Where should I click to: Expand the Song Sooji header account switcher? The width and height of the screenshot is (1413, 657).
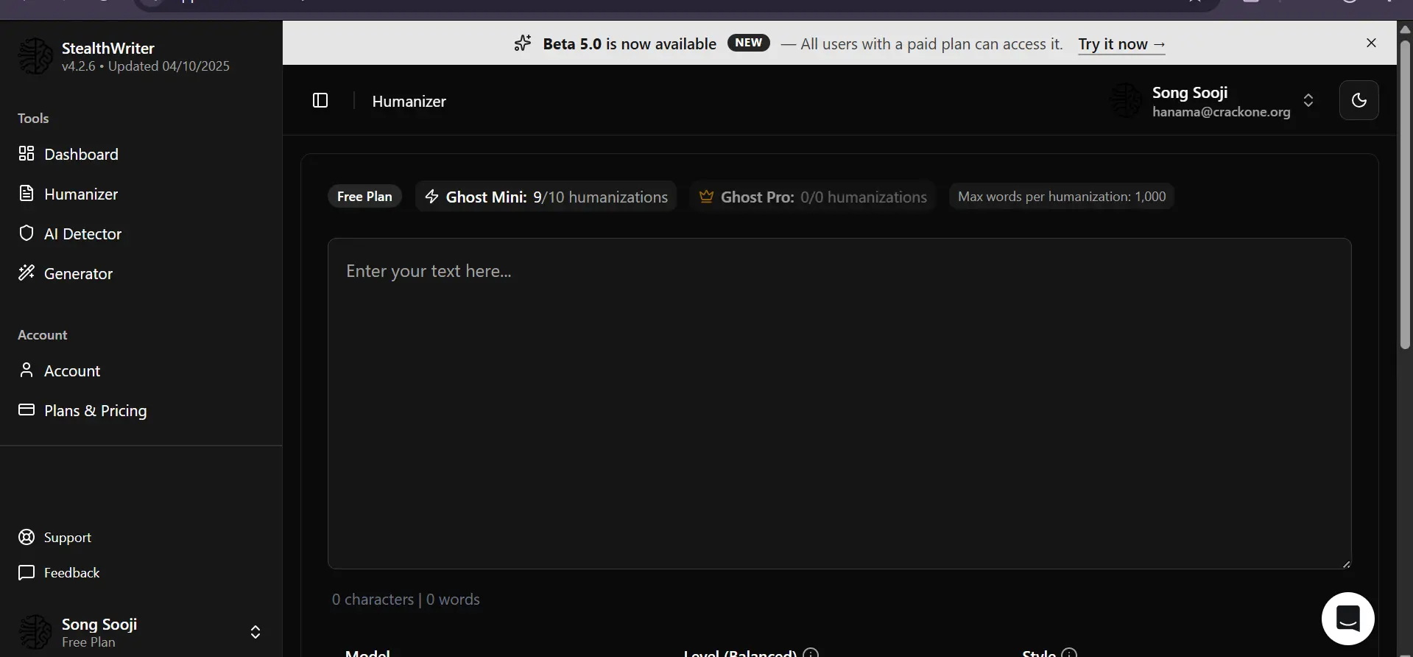click(1308, 100)
